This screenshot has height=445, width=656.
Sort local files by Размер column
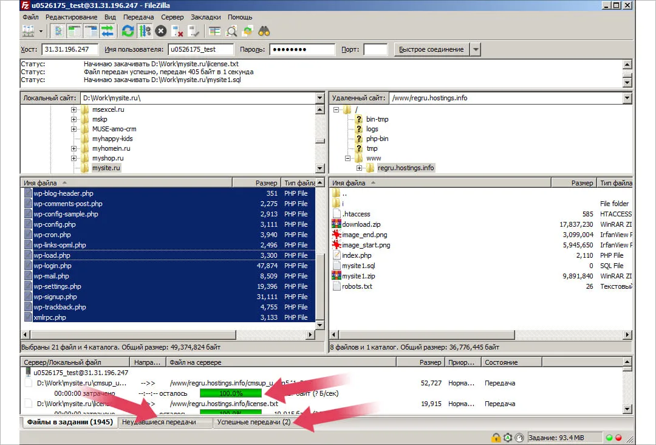pyautogui.click(x=256, y=183)
